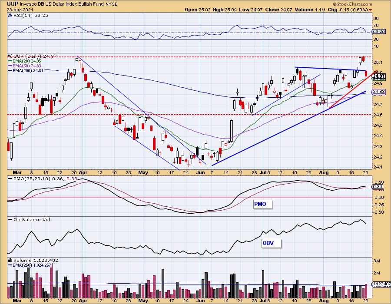Click the Volume 1.1M header value

point(310,10)
